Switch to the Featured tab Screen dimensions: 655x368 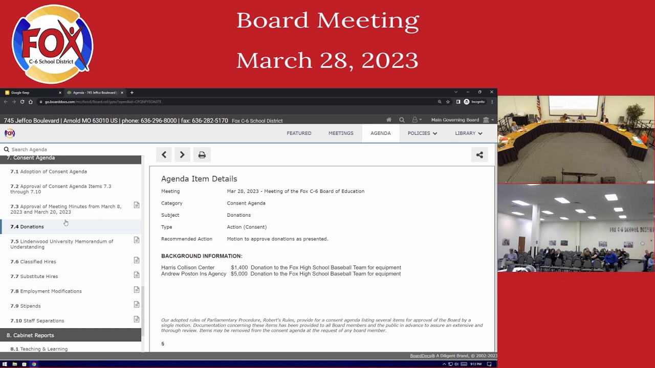coord(299,133)
